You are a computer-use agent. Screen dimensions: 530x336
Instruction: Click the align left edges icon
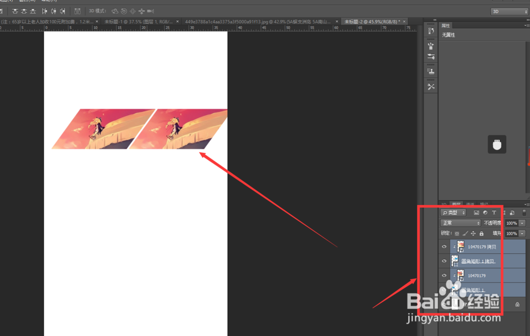coord(45,11)
